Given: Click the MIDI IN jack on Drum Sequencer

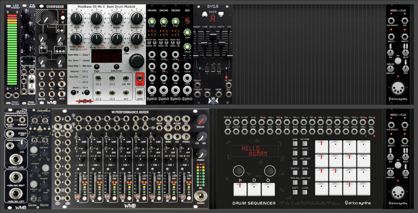Looking at the screenshot, I should coord(227,123).
